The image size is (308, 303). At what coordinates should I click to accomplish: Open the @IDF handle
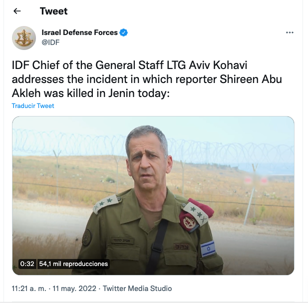51,42
